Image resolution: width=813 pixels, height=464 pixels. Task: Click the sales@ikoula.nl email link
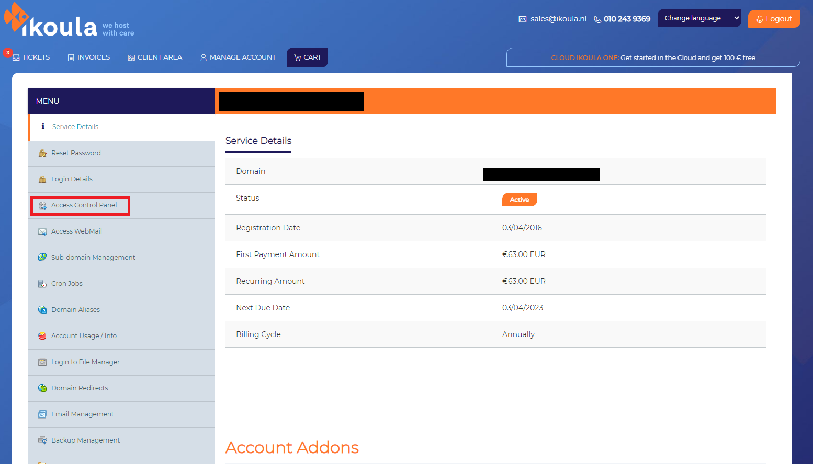558,19
